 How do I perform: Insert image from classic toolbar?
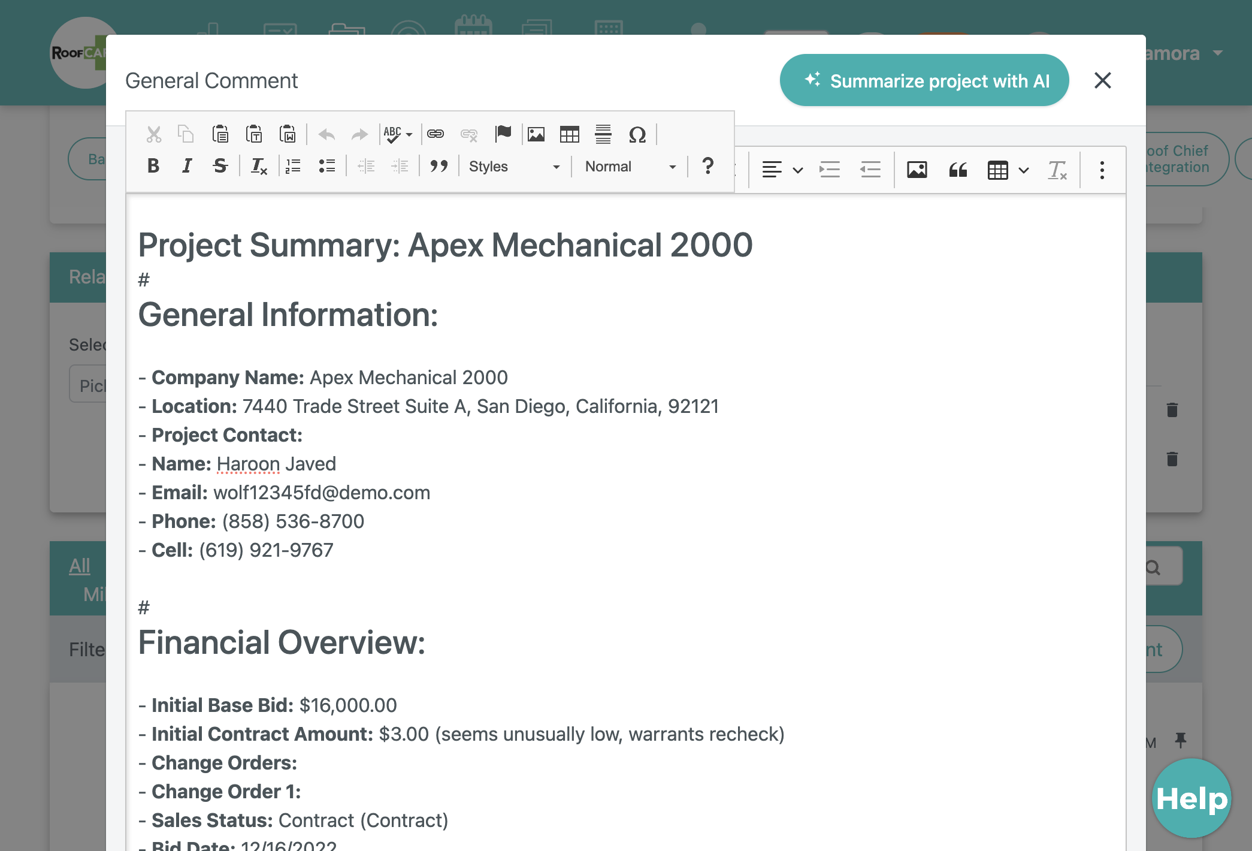point(536,134)
